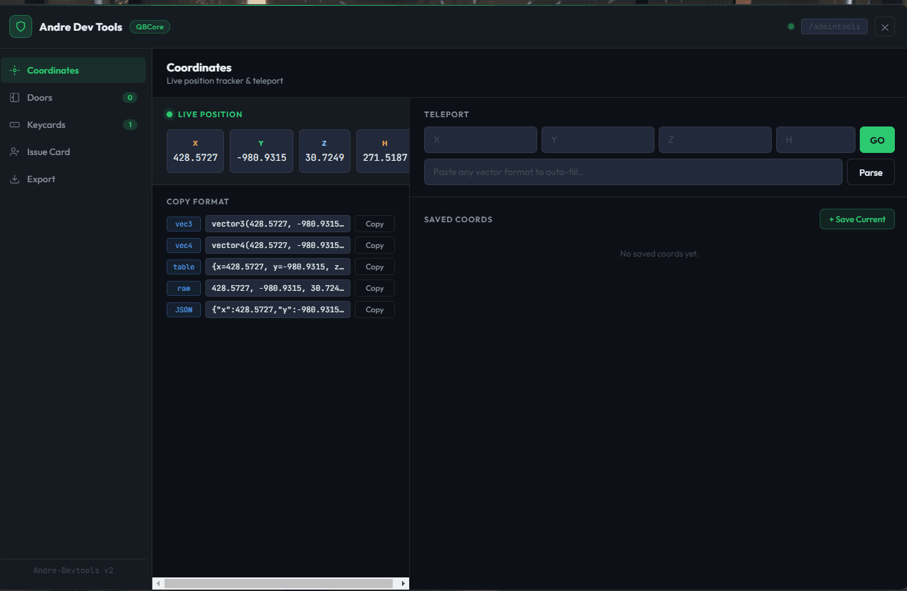Click the Doors panel icon in sidebar
The height and width of the screenshot is (591, 907).
tap(14, 98)
